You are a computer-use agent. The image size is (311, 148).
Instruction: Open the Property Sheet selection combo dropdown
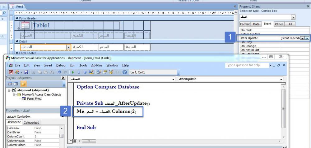tap(293, 17)
